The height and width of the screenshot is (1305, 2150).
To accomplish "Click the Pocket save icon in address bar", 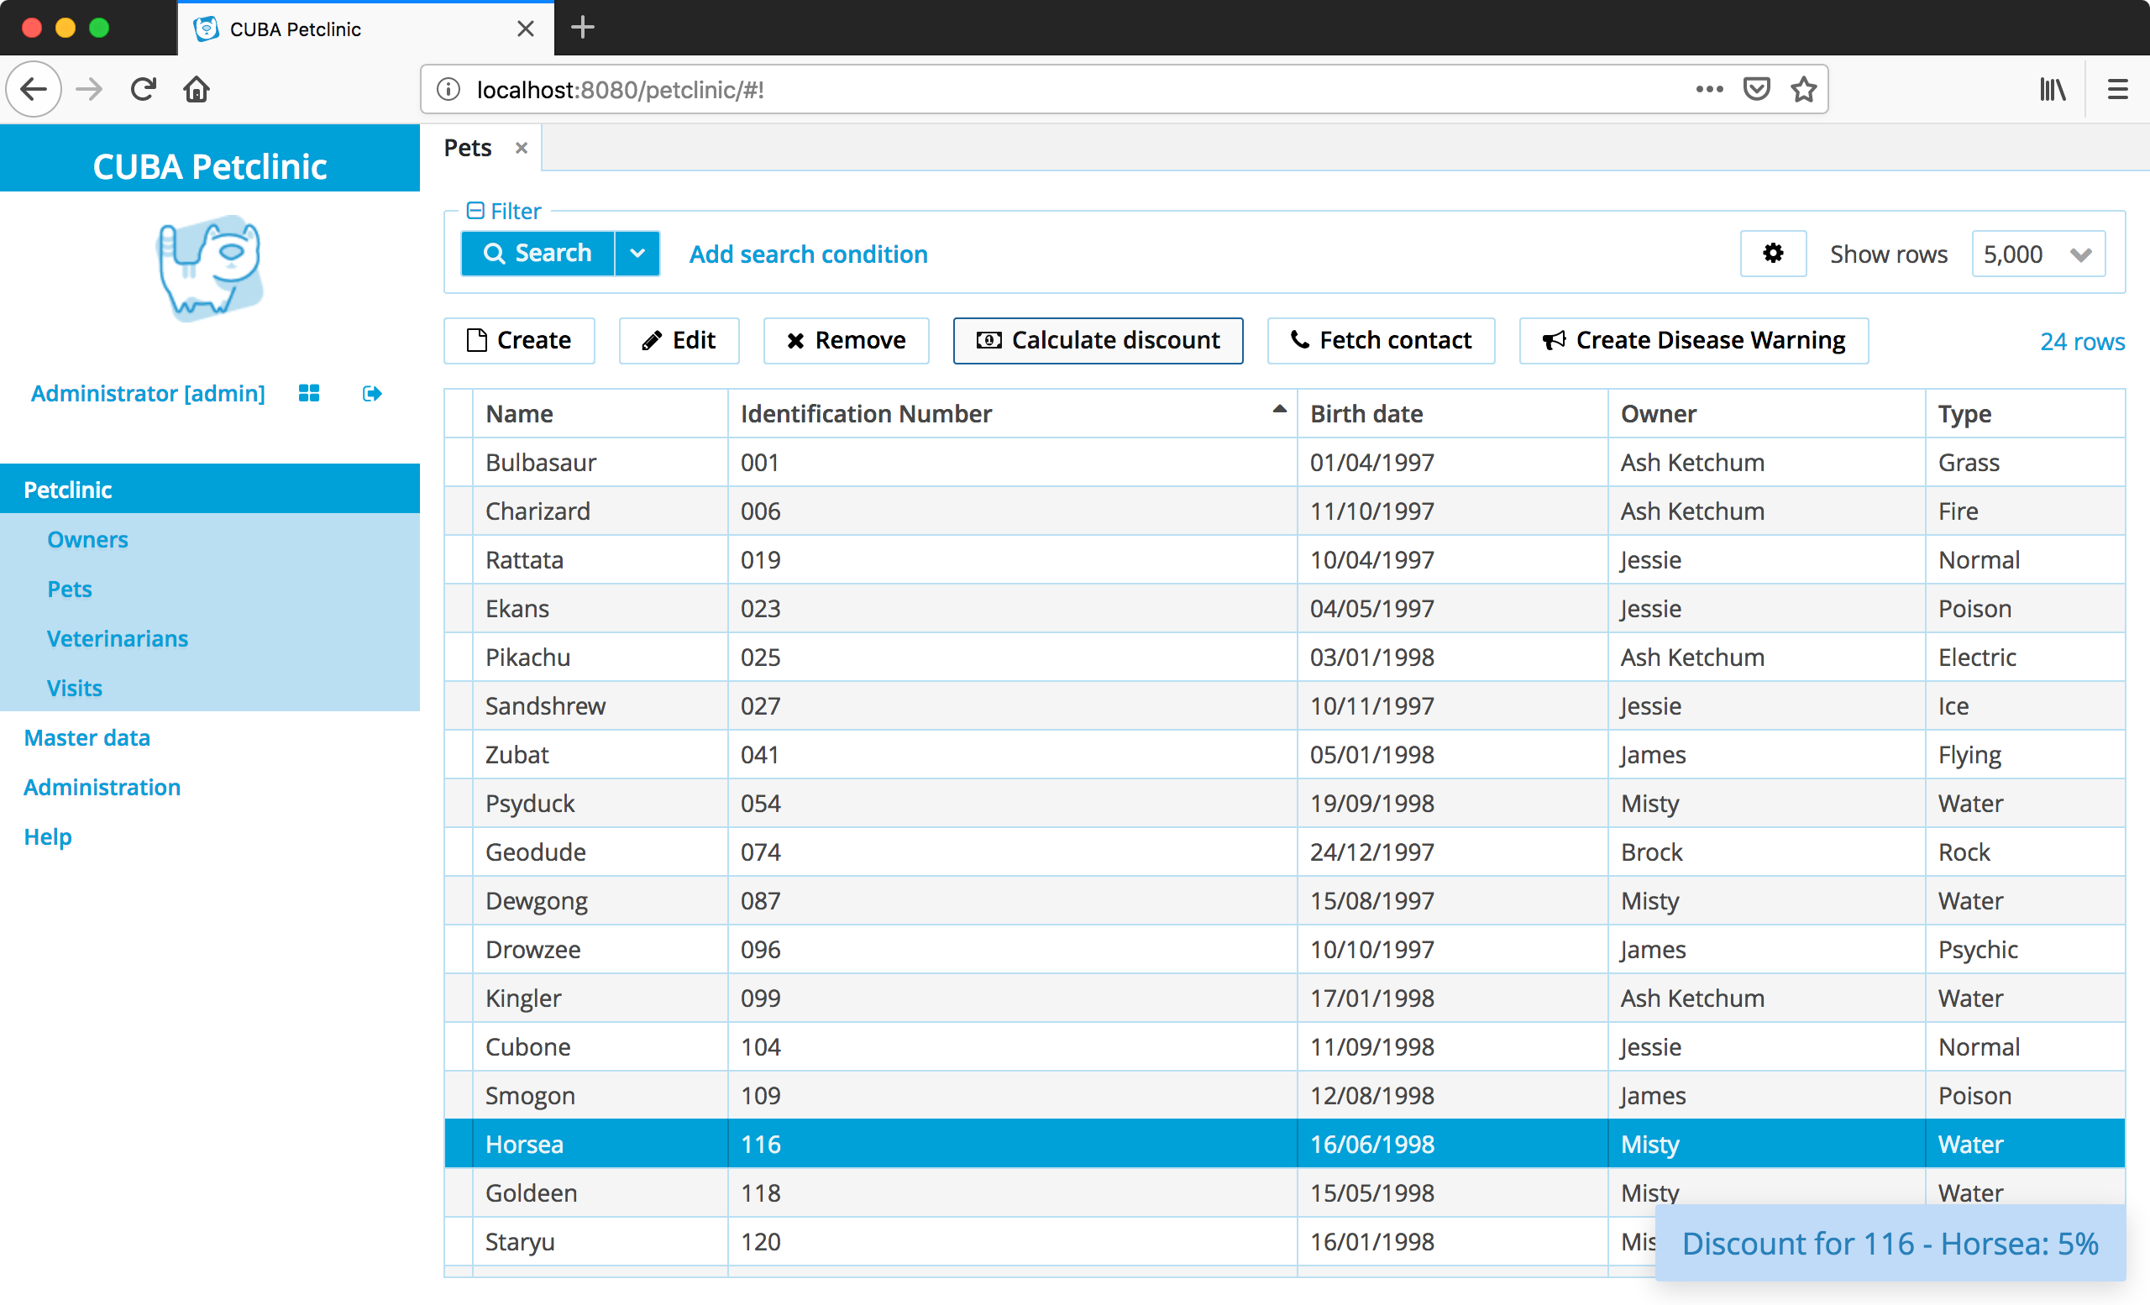I will pos(1755,89).
